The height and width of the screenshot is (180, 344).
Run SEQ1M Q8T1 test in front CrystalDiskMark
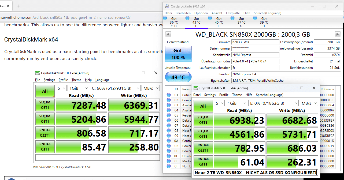click(203, 120)
